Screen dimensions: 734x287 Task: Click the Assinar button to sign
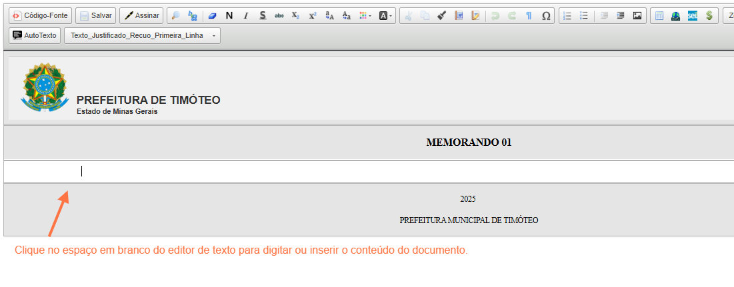click(x=141, y=15)
